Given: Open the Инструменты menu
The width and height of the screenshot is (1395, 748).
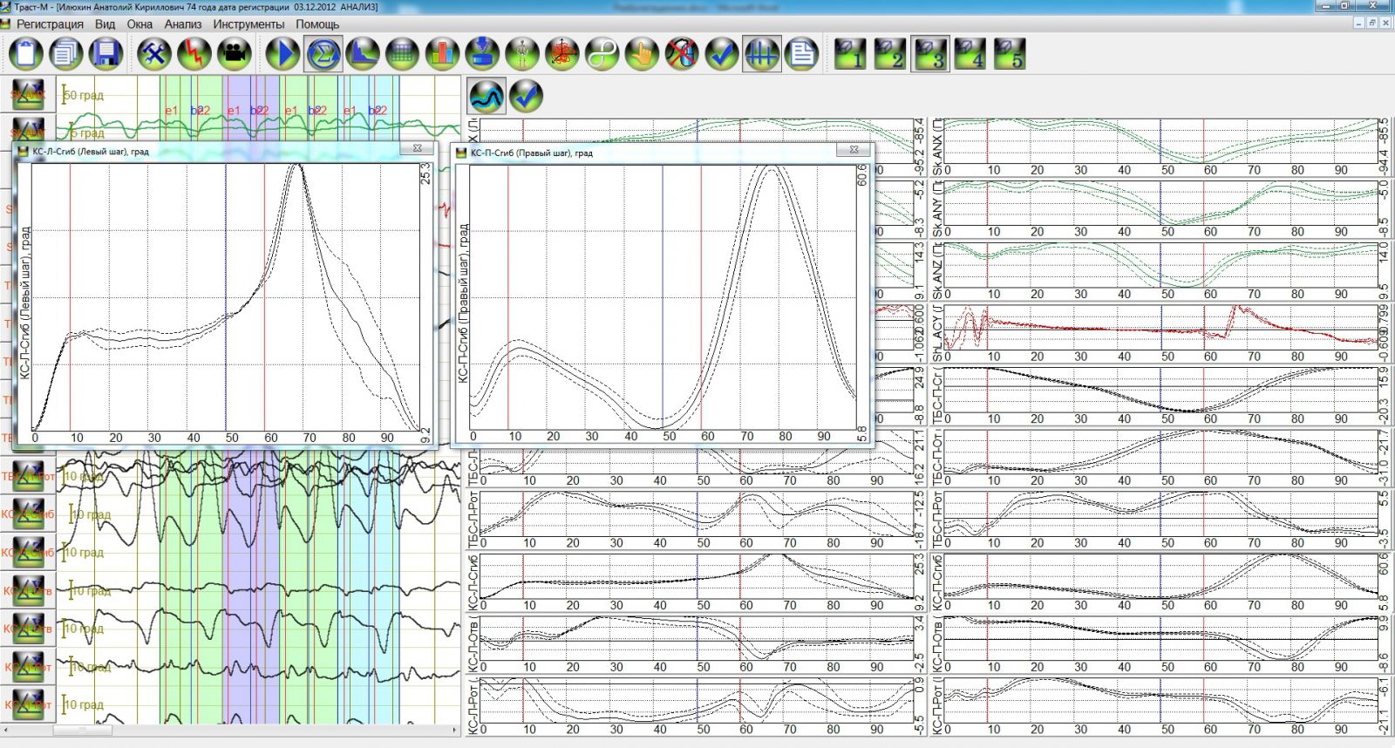Looking at the screenshot, I should click(x=248, y=24).
